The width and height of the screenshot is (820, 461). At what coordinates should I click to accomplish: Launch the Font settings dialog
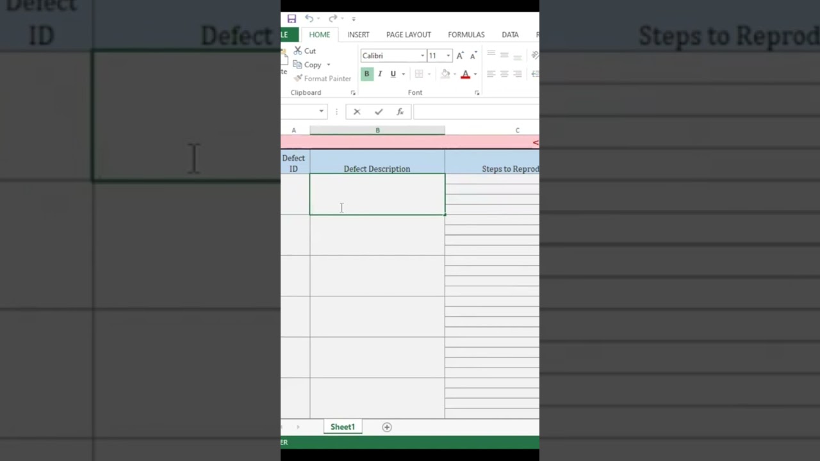pos(477,93)
